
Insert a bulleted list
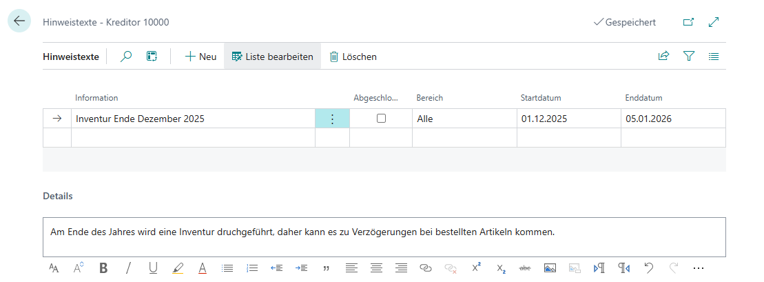[x=227, y=268]
